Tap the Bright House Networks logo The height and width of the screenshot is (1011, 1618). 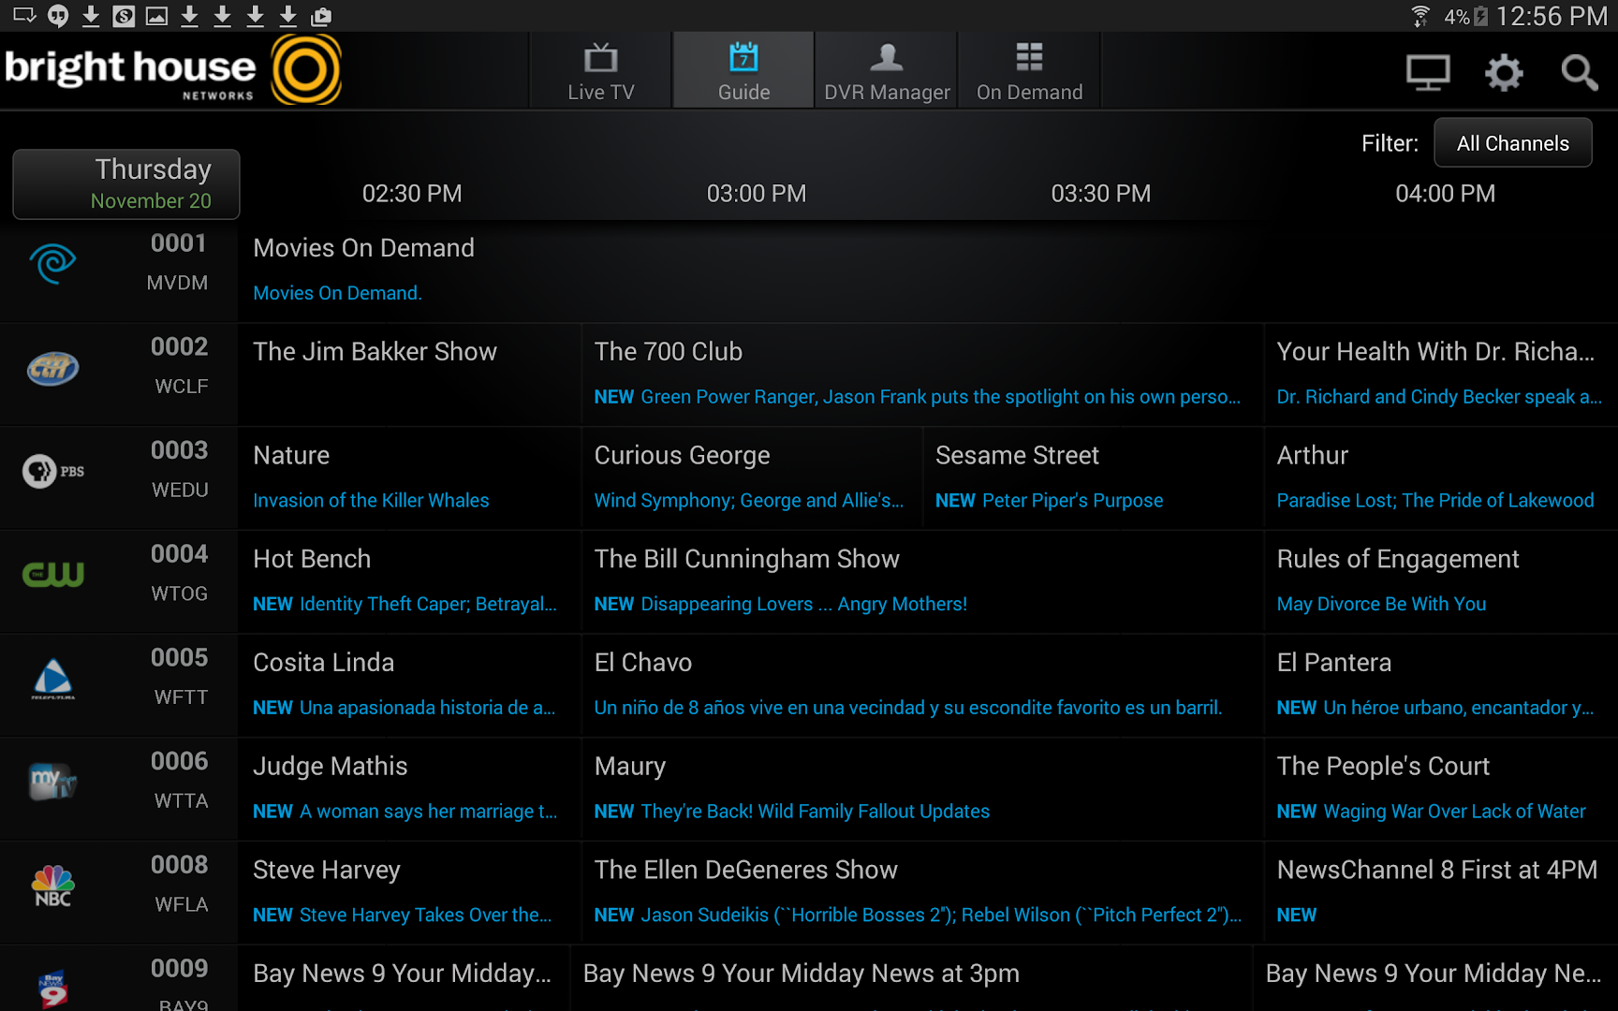pyautogui.click(x=173, y=70)
